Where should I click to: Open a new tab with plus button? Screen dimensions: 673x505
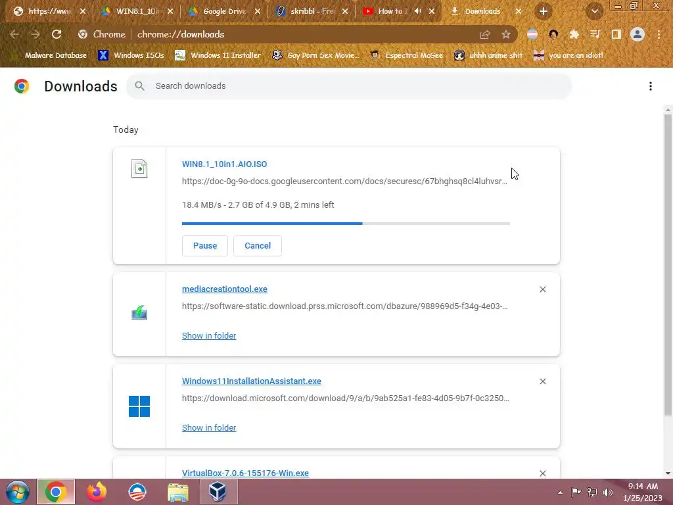pos(544,11)
